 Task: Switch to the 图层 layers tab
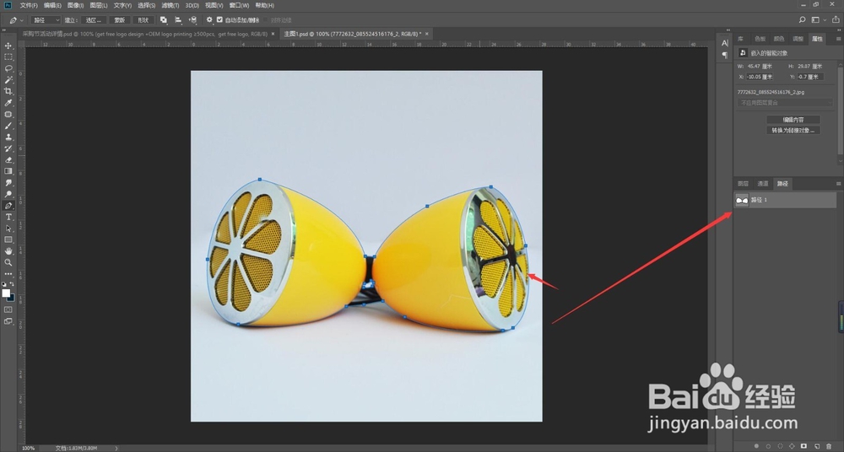tap(743, 184)
